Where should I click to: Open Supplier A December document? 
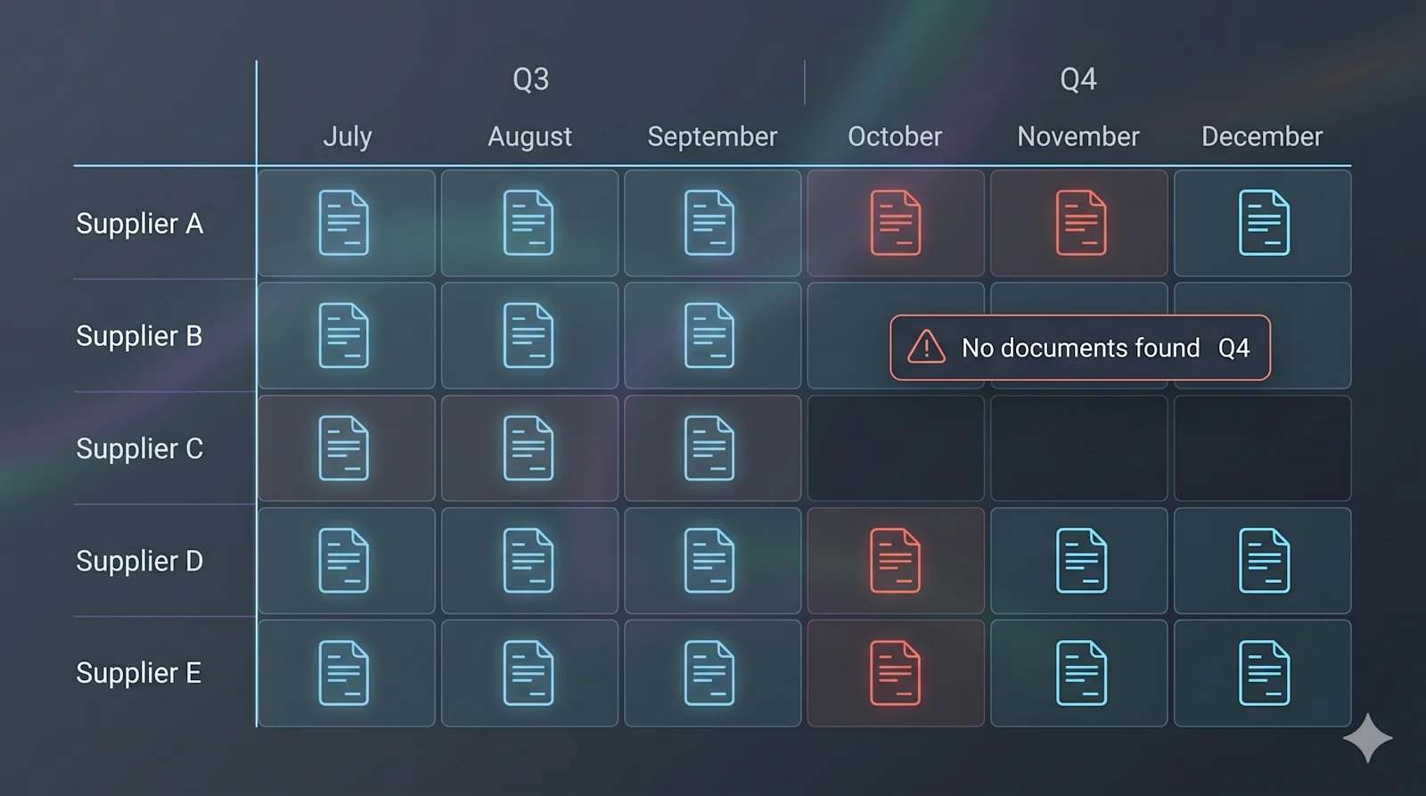point(1264,223)
